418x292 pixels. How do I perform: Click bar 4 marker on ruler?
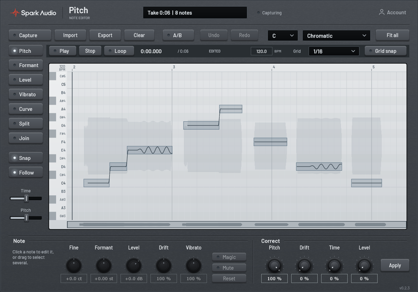(274, 67)
